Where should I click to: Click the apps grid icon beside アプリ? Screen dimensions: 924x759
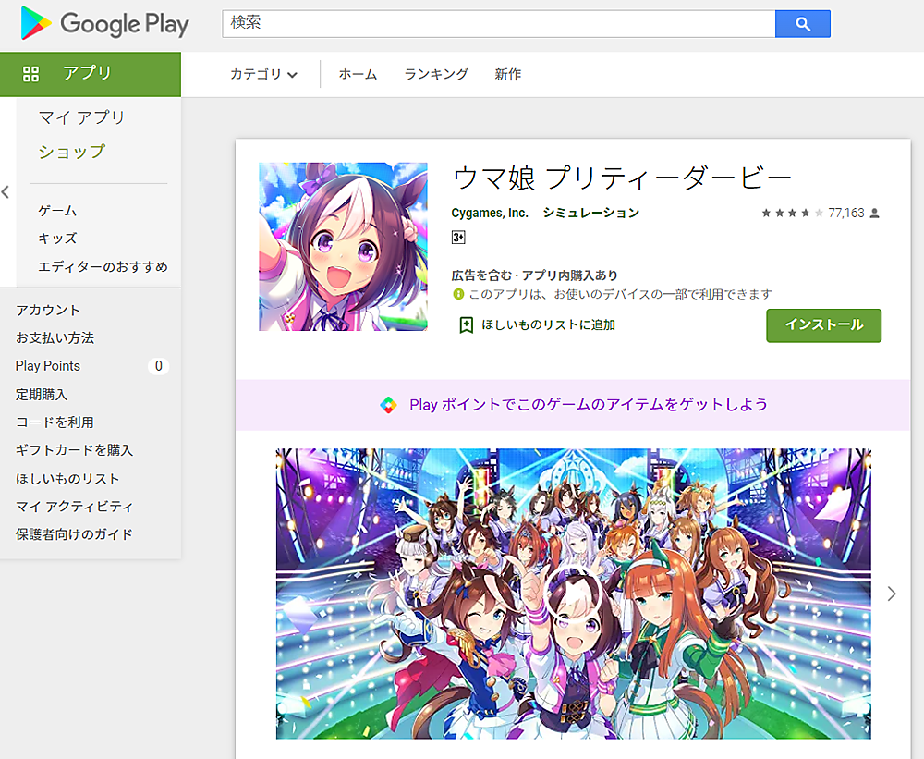(x=30, y=74)
